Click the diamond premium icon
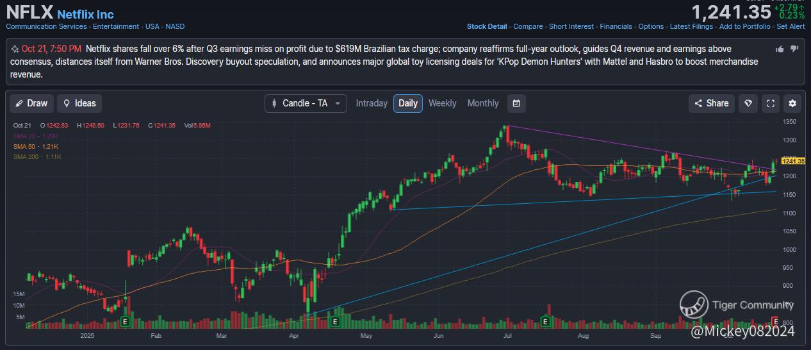 pos(748,103)
